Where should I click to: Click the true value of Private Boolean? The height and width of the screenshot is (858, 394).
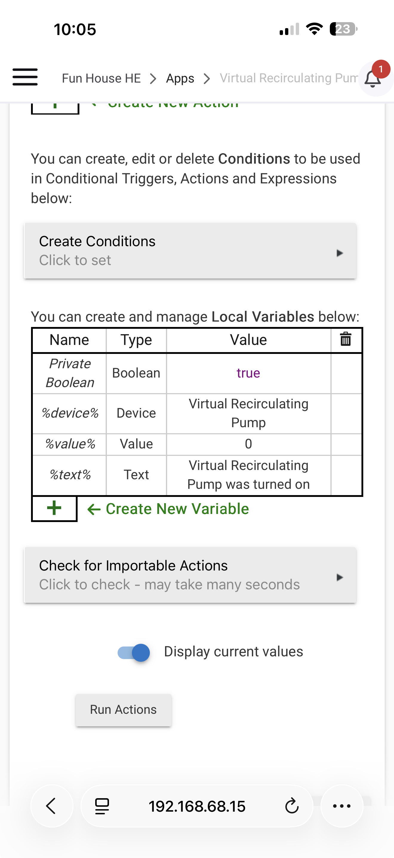[x=248, y=373]
